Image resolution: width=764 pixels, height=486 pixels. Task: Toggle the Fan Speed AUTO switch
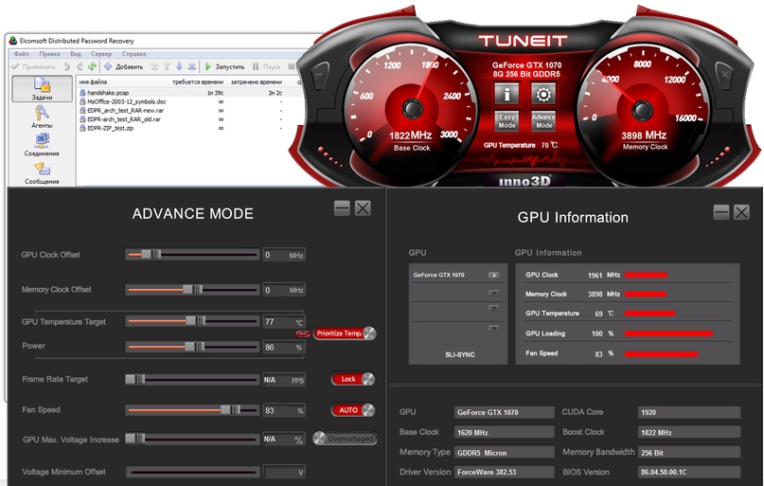click(x=353, y=410)
